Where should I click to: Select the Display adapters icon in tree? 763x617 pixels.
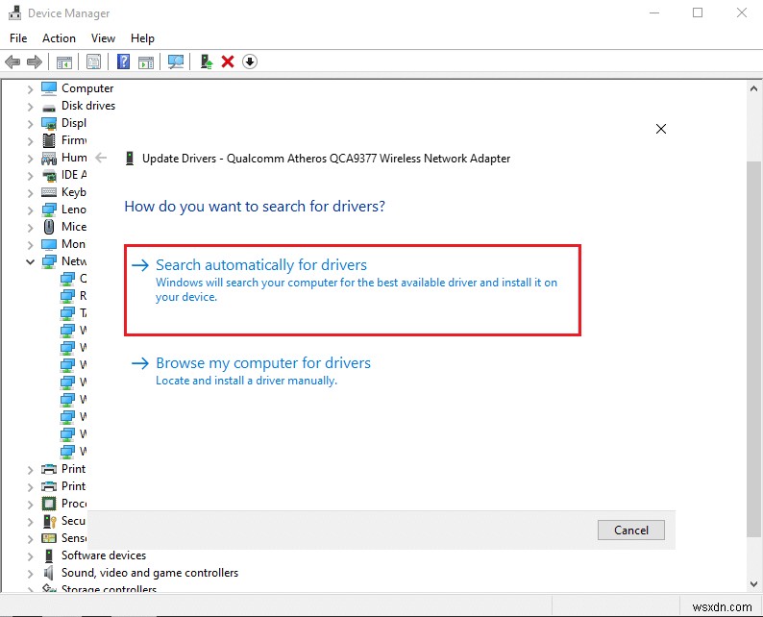(49, 124)
